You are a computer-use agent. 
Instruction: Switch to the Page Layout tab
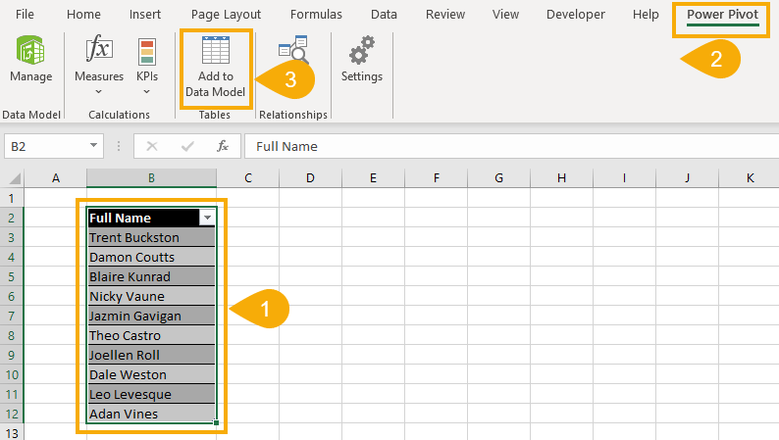click(226, 15)
